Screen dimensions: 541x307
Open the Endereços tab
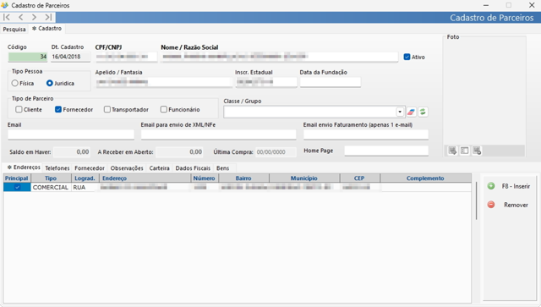tap(24, 167)
